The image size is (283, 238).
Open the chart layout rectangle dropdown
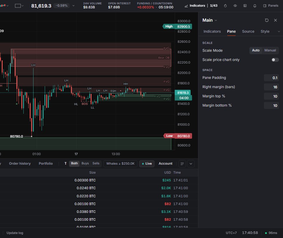coord(19,6)
